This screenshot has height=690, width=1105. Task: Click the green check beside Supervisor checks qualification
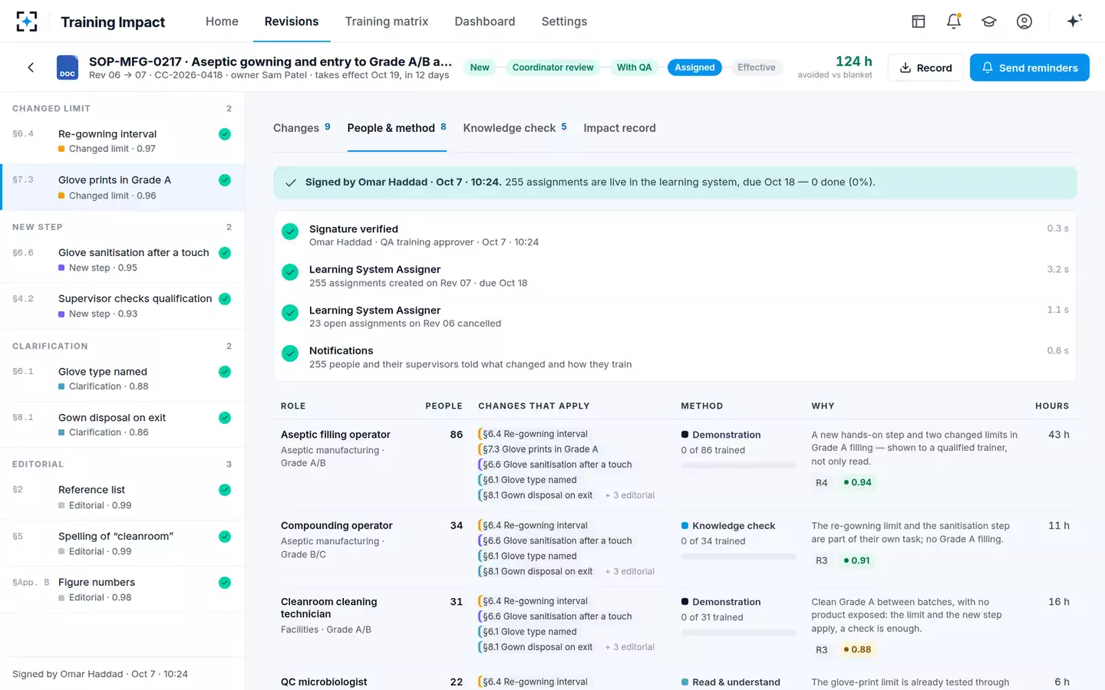pos(225,299)
